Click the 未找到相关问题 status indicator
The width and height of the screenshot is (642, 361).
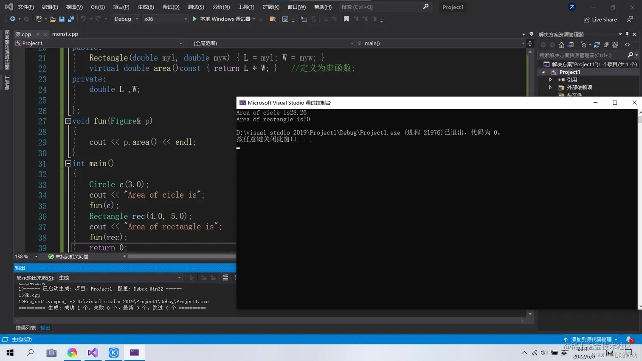[68, 257]
